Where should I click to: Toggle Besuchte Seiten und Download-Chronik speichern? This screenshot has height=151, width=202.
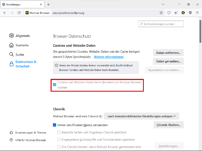59,132
